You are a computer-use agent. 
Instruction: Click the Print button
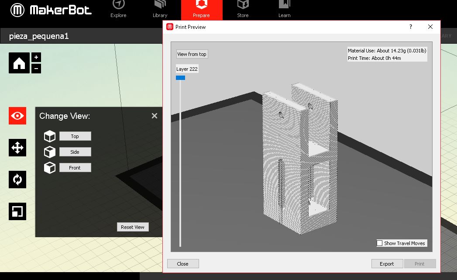click(420, 264)
